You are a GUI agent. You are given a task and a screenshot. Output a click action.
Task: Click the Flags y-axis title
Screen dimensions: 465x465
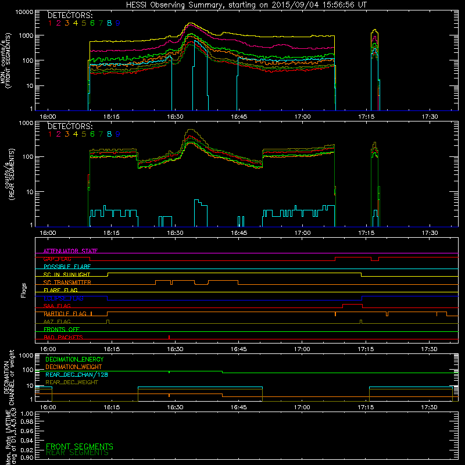(x=24, y=290)
